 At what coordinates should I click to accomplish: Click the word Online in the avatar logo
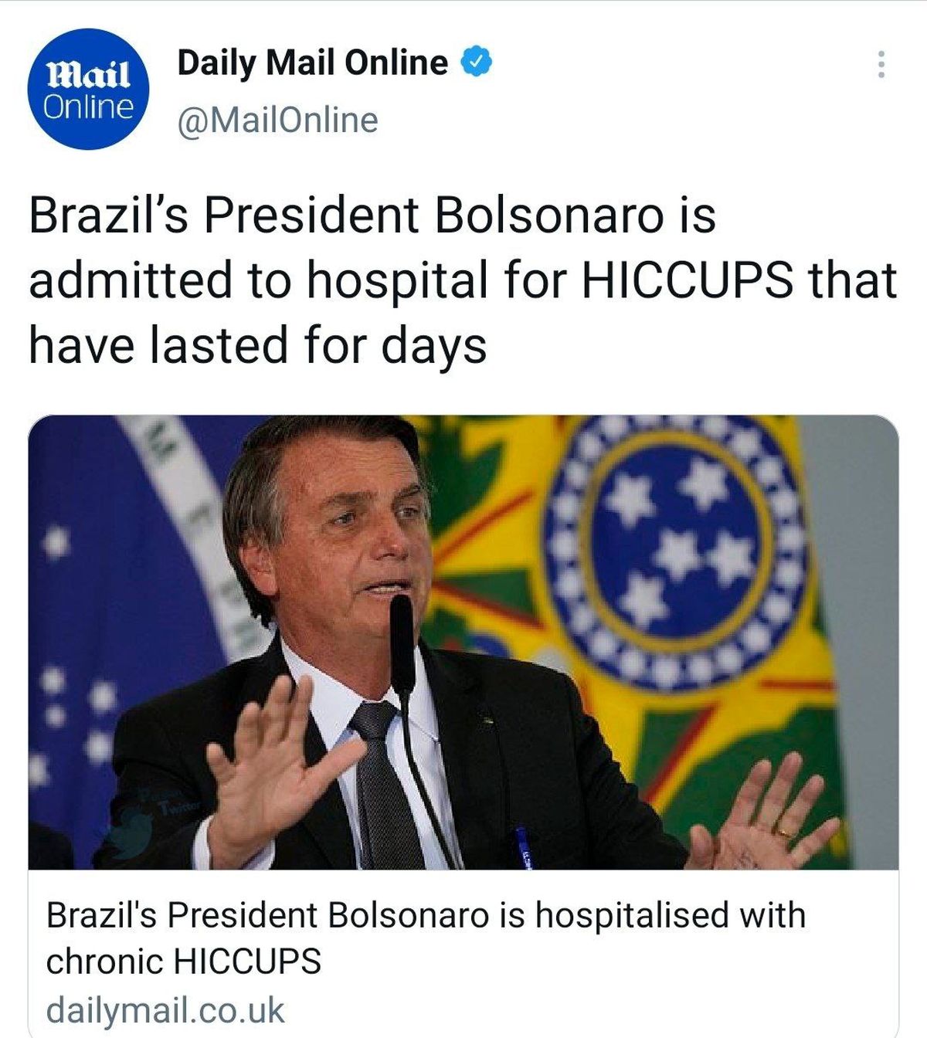(x=88, y=107)
